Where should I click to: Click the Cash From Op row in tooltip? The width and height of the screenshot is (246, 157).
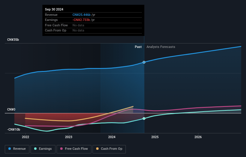pyautogui.click(x=93, y=31)
